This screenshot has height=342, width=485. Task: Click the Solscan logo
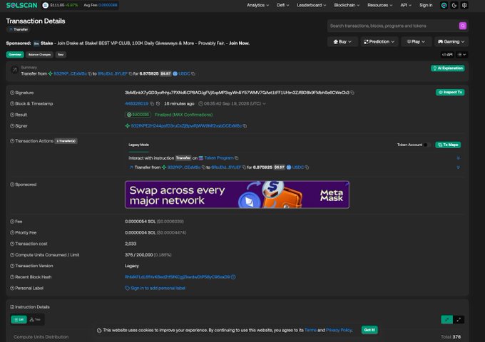click(x=21, y=5)
